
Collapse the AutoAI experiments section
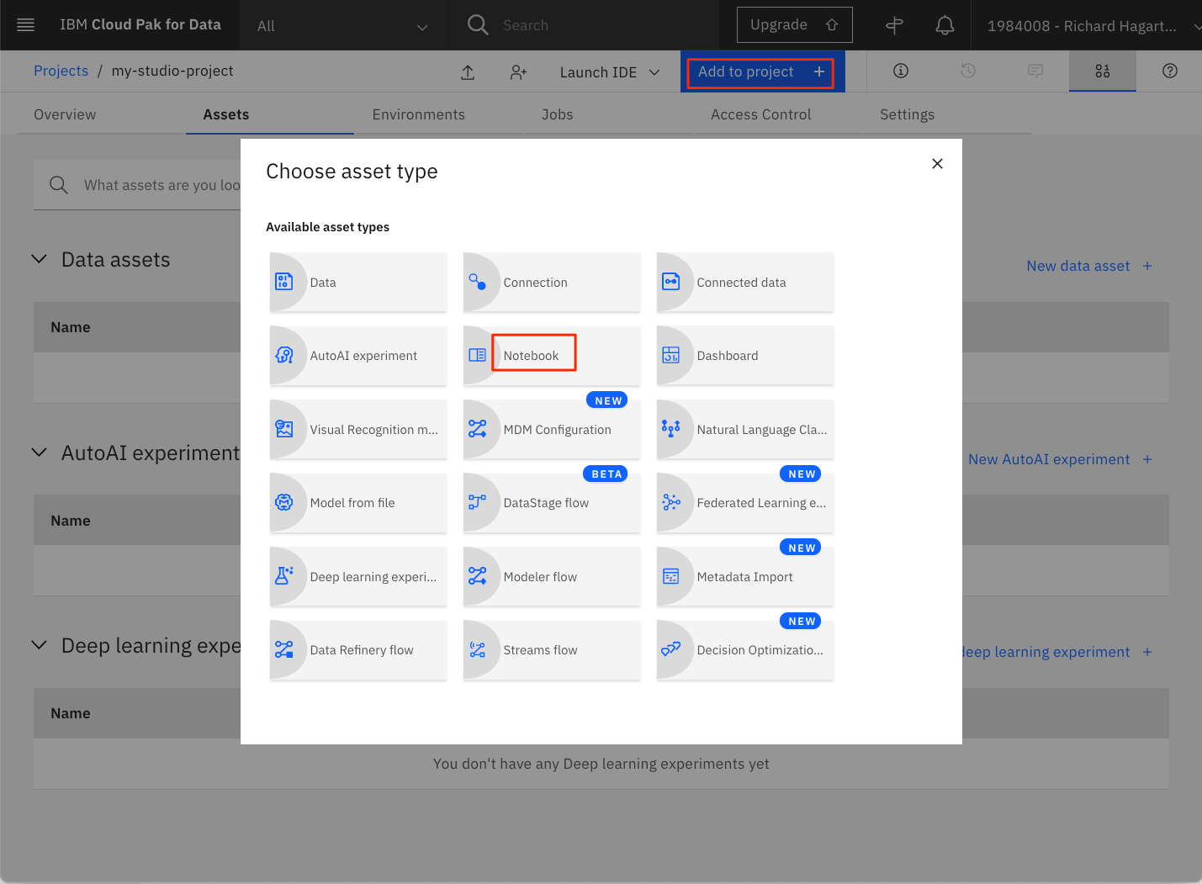click(x=40, y=453)
